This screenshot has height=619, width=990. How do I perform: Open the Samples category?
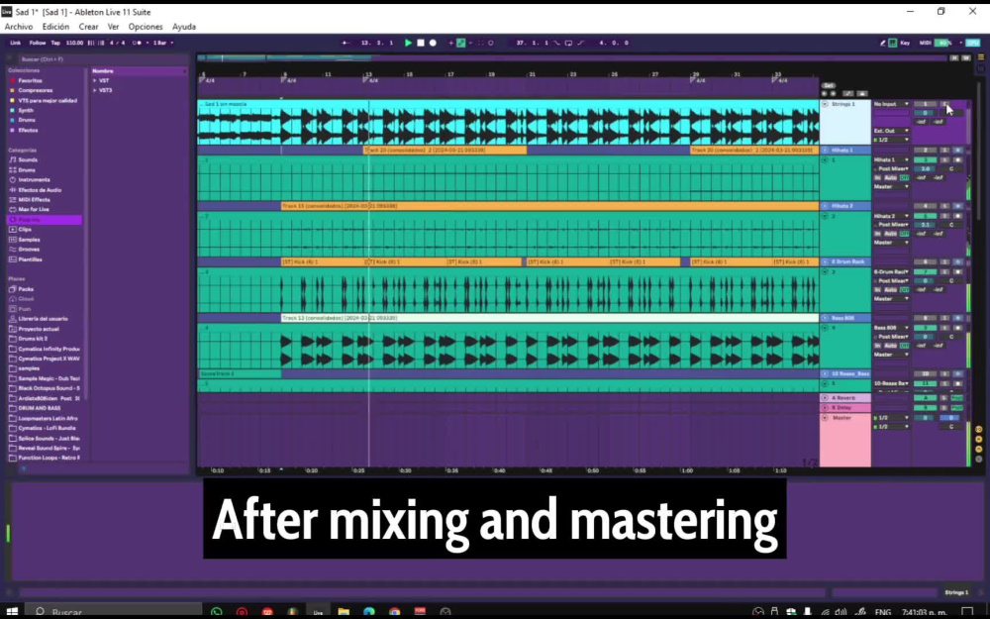[29, 240]
